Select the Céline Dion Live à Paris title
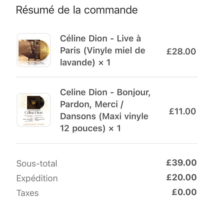The width and height of the screenshot is (213, 209). coord(102,50)
